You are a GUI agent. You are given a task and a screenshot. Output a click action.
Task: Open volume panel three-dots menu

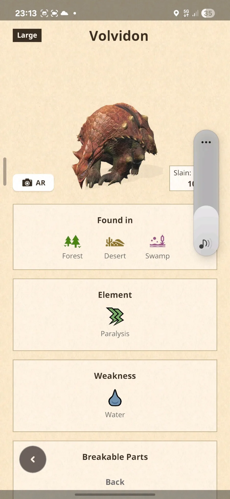coord(206,142)
